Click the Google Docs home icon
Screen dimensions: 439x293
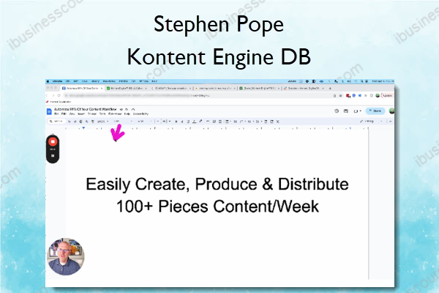click(50, 111)
